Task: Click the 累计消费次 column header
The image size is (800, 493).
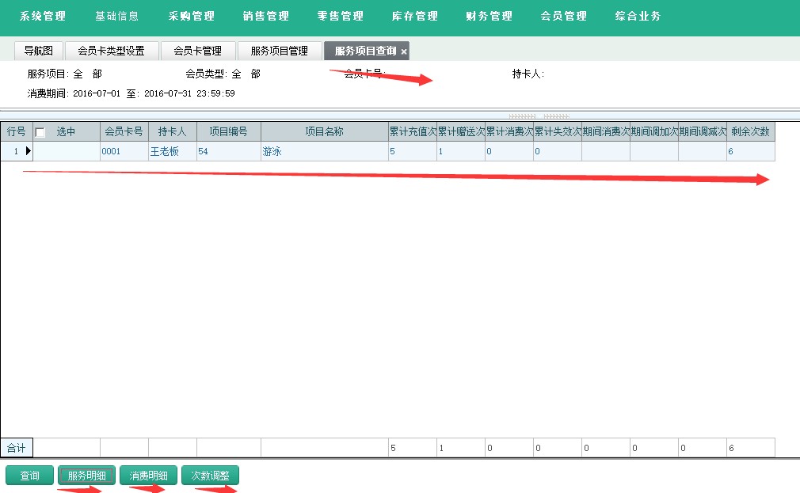Action: pyautogui.click(x=509, y=131)
